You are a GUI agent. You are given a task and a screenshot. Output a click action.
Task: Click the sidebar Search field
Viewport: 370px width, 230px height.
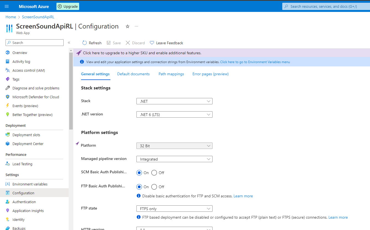click(x=35, y=43)
